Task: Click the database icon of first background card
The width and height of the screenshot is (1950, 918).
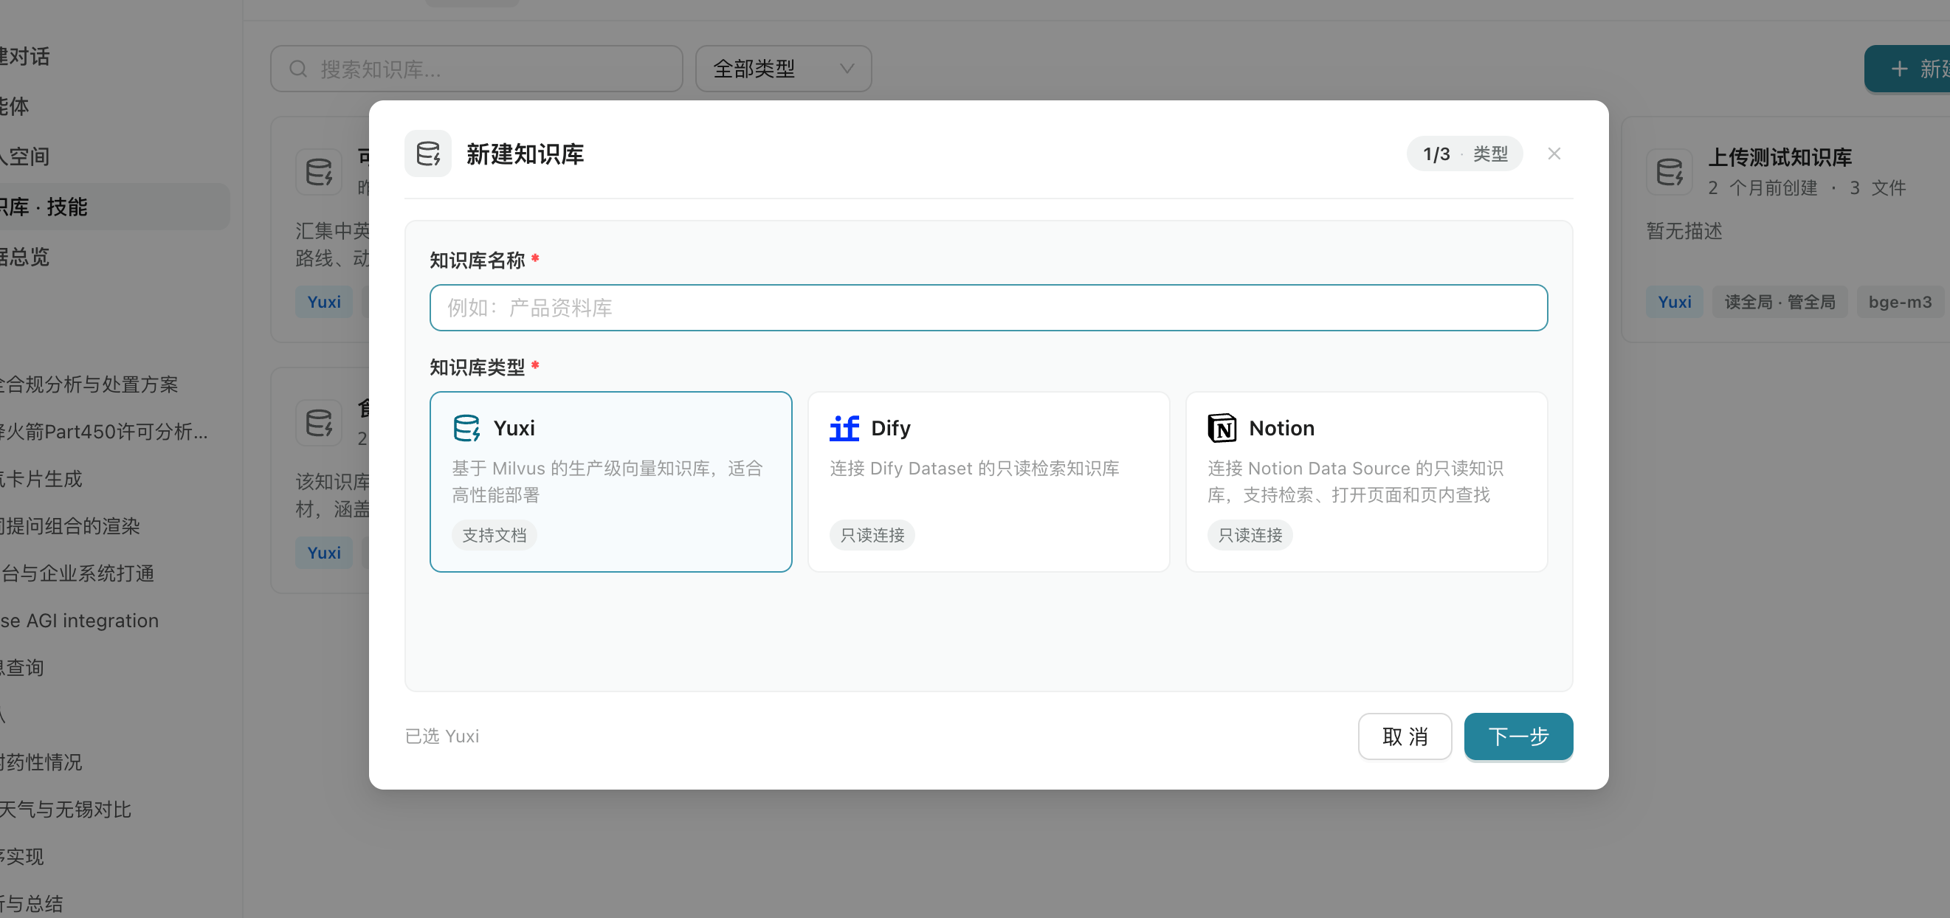Action: (319, 172)
